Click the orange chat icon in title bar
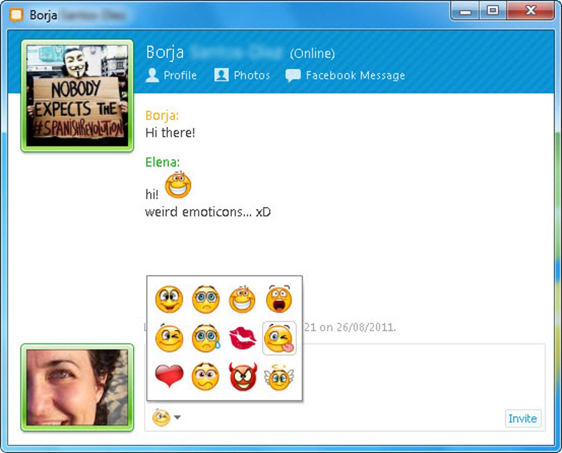 click(x=16, y=15)
